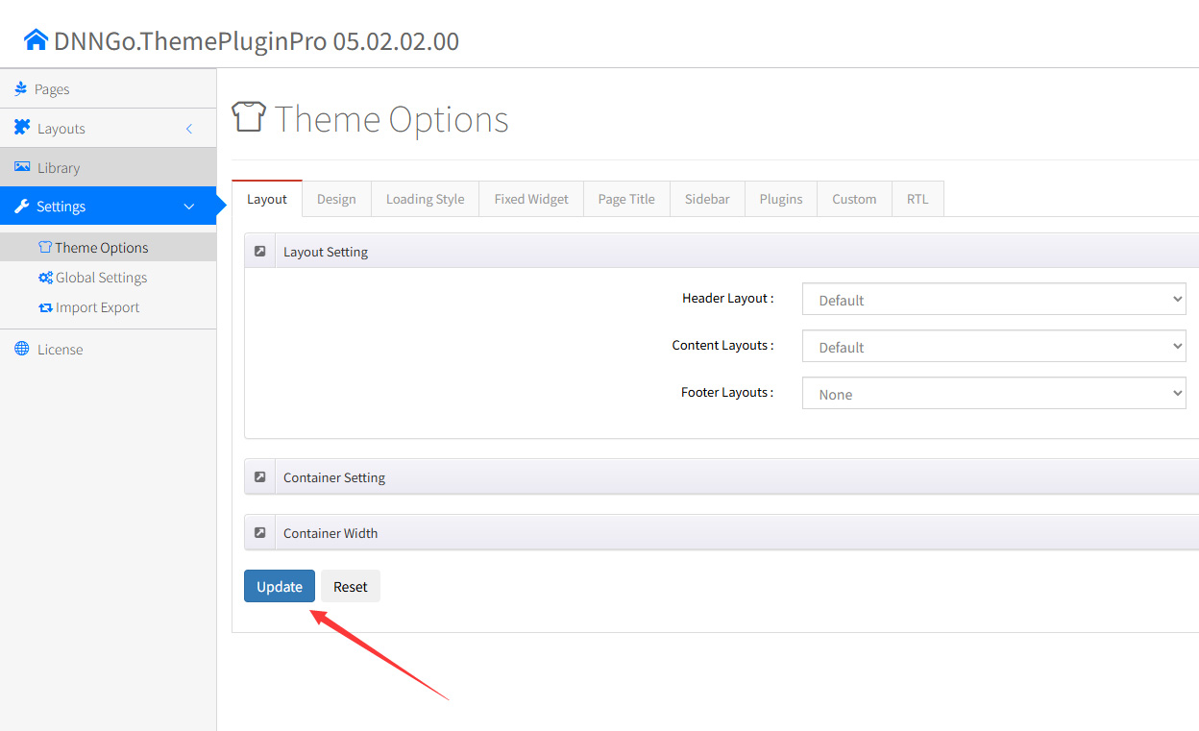Expand the Layouts menu chevron
The height and width of the screenshot is (731, 1199).
pos(189,129)
